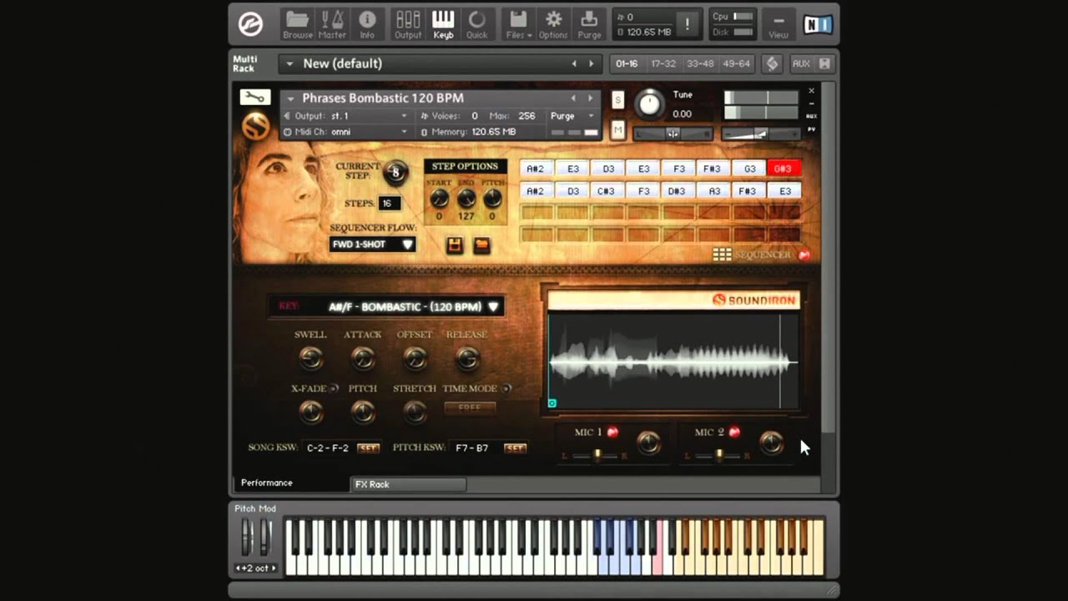Select the red G#3 sequencer step
Image resolution: width=1068 pixels, height=601 pixels.
click(x=783, y=169)
